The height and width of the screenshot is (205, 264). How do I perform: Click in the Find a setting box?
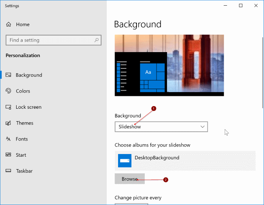(54, 40)
